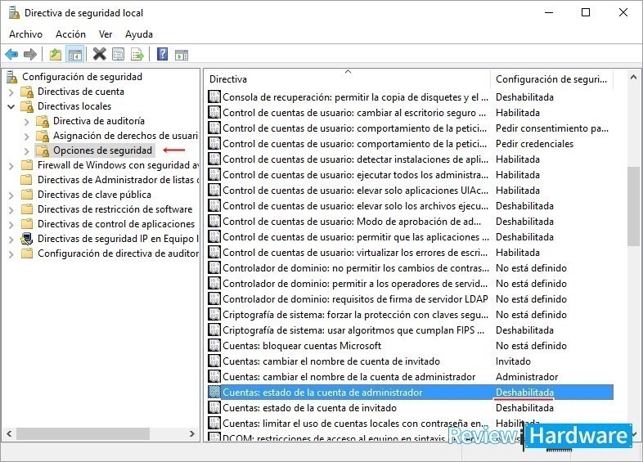
Task: Click the Export list toolbar icon
Action: click(137, 55)
